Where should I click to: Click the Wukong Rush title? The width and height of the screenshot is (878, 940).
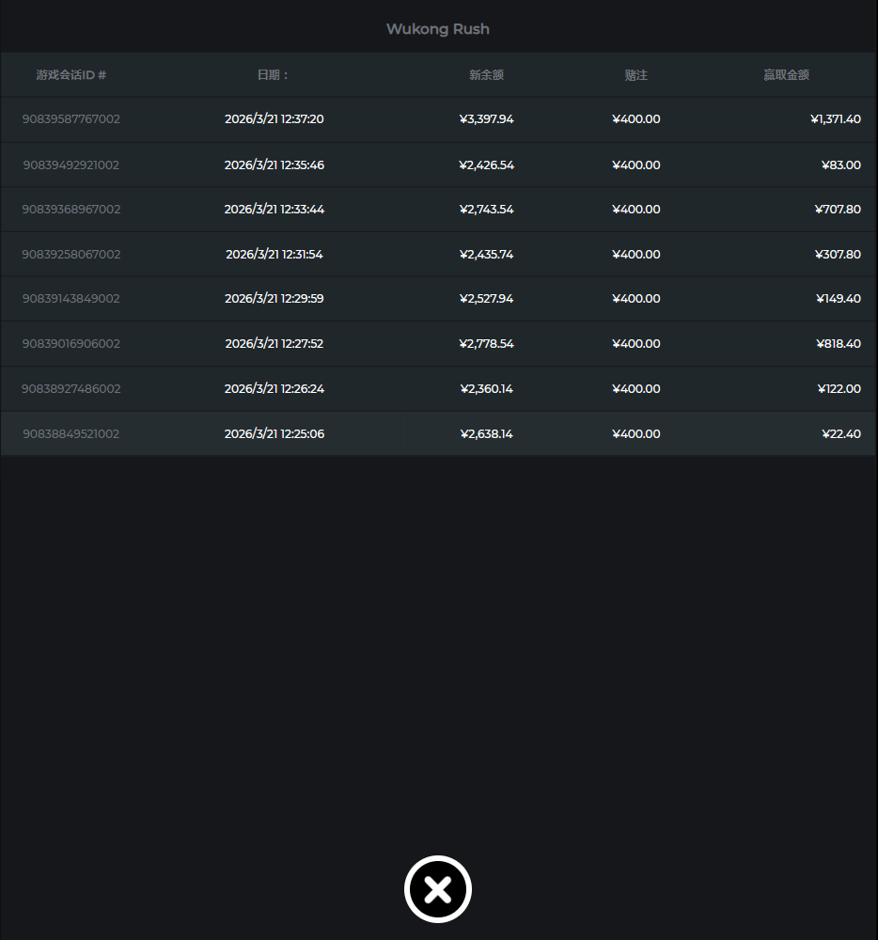click(438, 29)
